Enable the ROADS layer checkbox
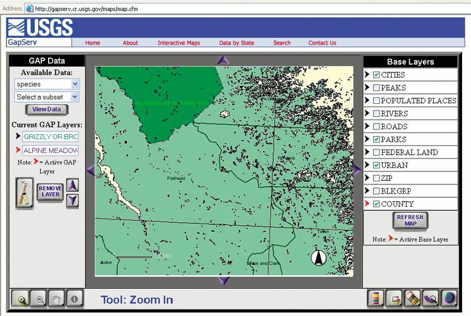The height and width of the screenshot is (316, 471). pyautogui.click(x=376, y=126)
